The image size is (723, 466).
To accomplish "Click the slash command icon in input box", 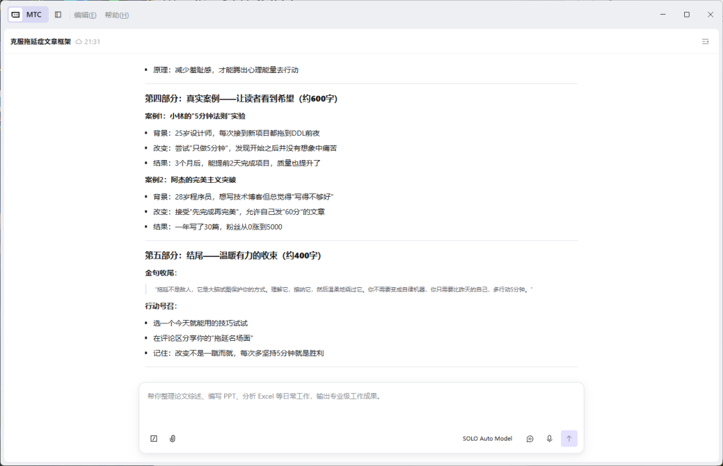I will (x=154, y=439).
